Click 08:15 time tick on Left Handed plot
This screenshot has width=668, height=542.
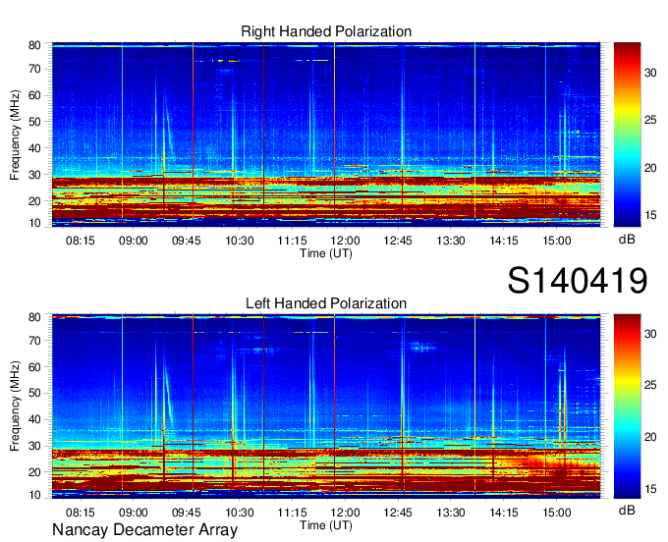[x=81, y=513]
